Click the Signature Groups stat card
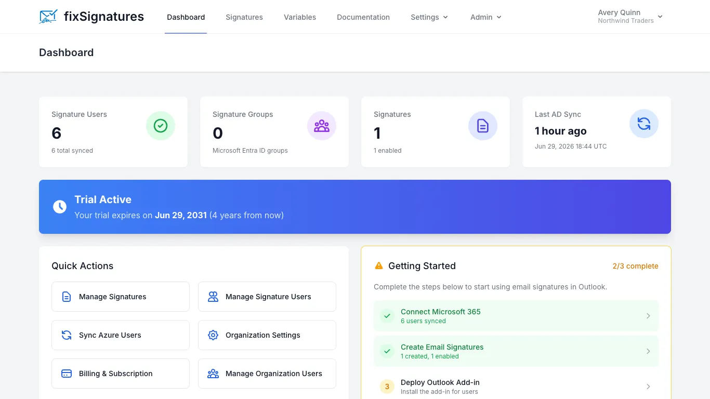Screen dimensions: 710x399 pyautogui.click(x=274, y=132)
